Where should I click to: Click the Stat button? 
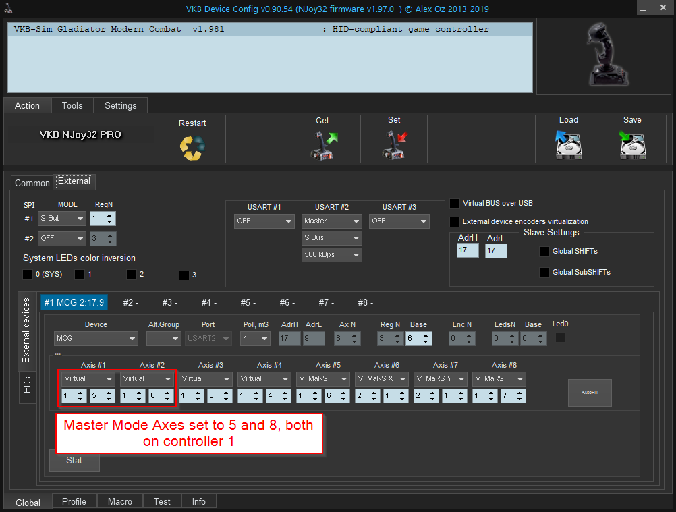(74, 461)
